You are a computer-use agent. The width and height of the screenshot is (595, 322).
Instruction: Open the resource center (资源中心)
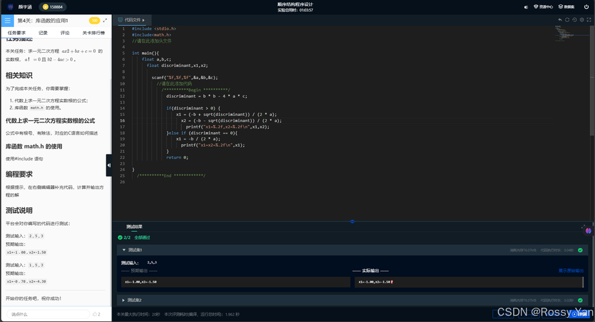543,7
